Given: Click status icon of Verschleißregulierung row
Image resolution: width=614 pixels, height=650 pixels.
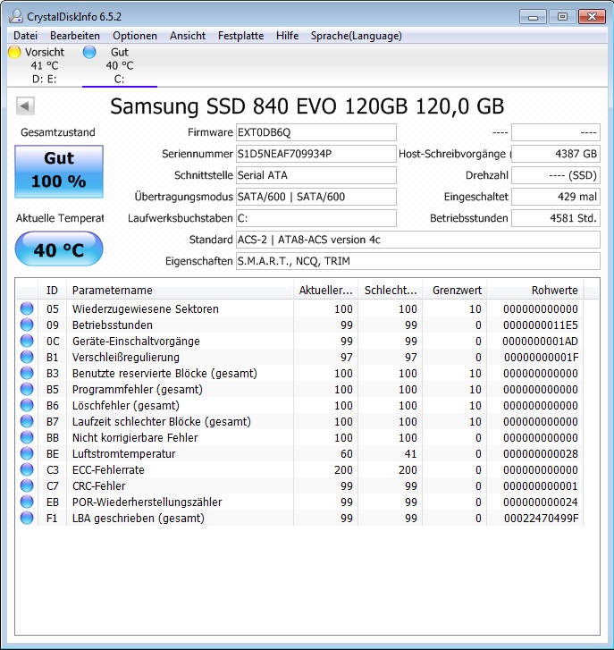Looking at the screenshot, I should point(27,358).
